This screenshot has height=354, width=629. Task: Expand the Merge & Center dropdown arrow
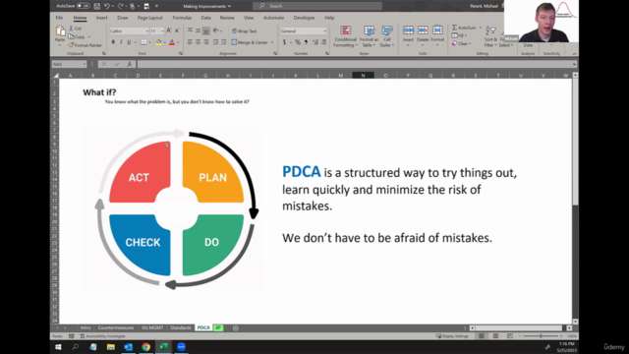click(272, 42)
